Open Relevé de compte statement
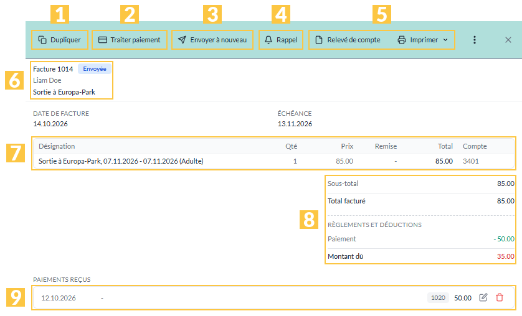The height and width of the screenshot is (316, 522). (x=354, y=40)
